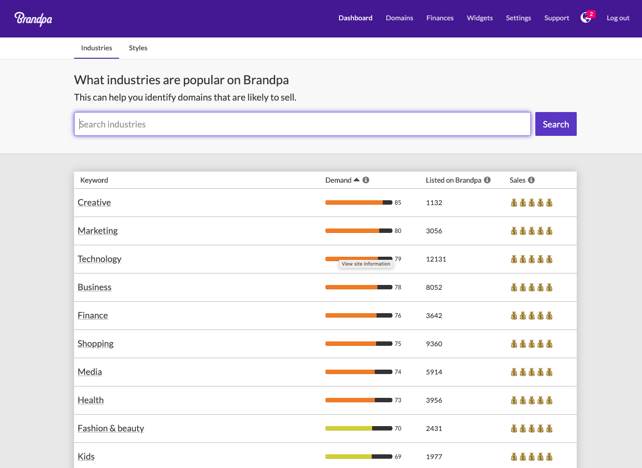Click the View site information tooltip

[x=366, y=264]
